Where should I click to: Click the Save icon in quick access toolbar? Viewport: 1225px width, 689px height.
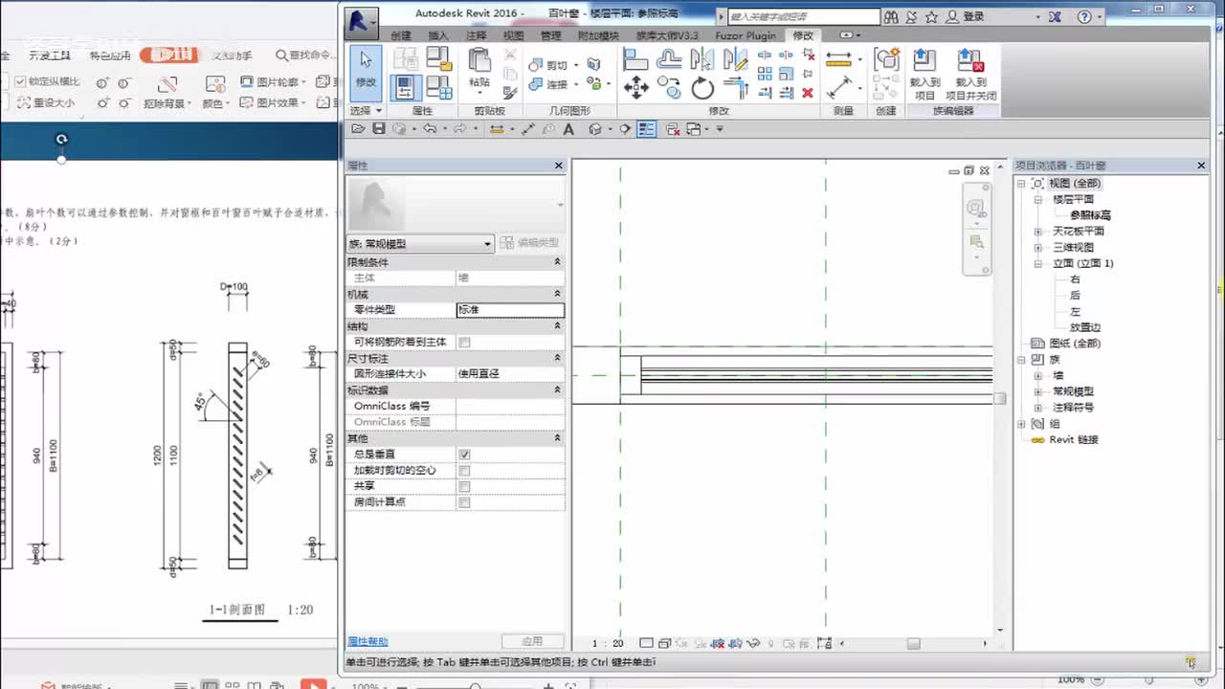[379, 129]
